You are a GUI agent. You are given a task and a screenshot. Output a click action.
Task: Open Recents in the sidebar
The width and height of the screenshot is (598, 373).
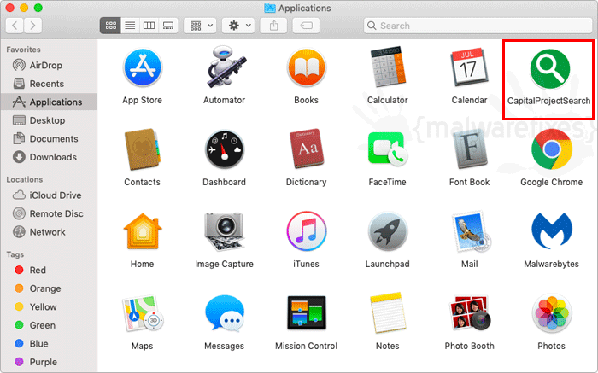coord(49,84)
